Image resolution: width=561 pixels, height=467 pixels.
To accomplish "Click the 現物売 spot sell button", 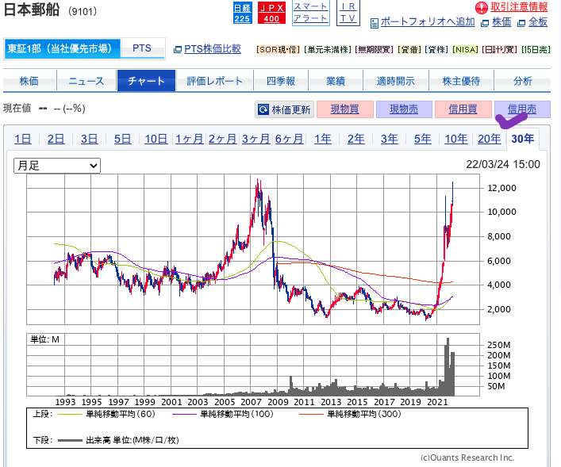I will 404,109.
